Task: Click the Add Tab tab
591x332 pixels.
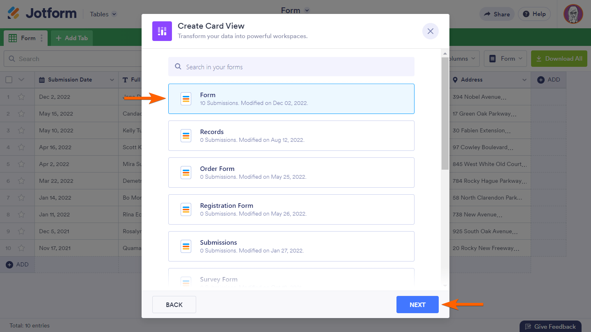Action: tap(72, 38)
